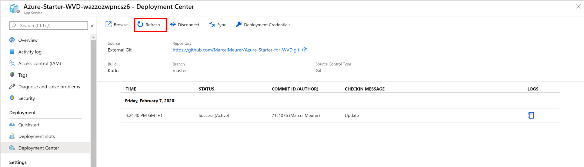Viewport: 584px width, 167px height.
Task: Click the Deployment section heading
Action: coord(22,113)
